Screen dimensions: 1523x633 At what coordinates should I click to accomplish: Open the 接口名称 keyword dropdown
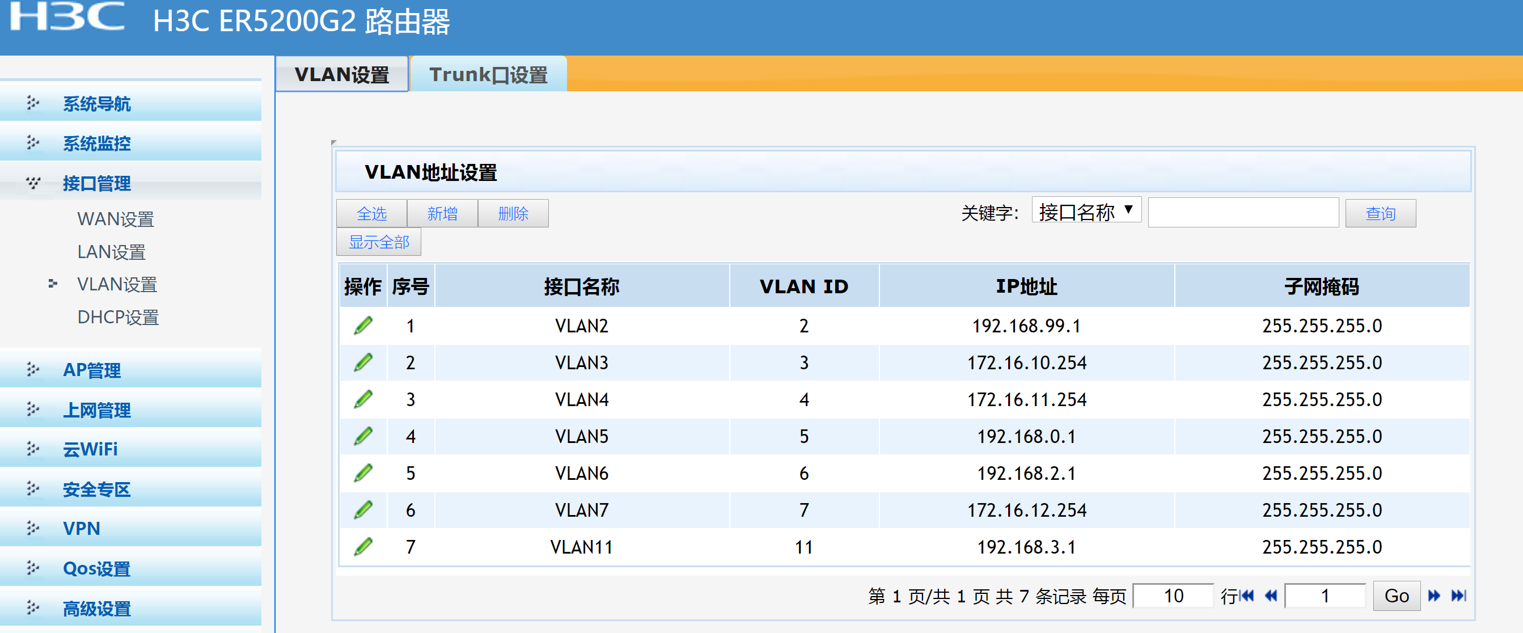pos(1085,211)
